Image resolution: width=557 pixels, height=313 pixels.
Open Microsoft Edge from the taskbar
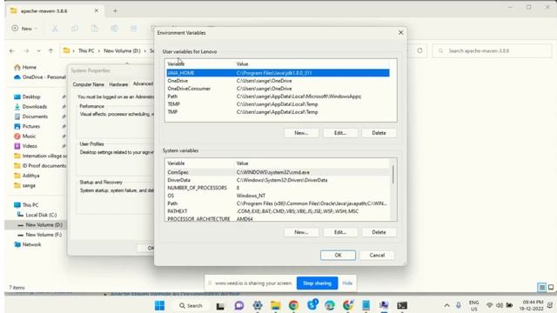pos(330,305)
